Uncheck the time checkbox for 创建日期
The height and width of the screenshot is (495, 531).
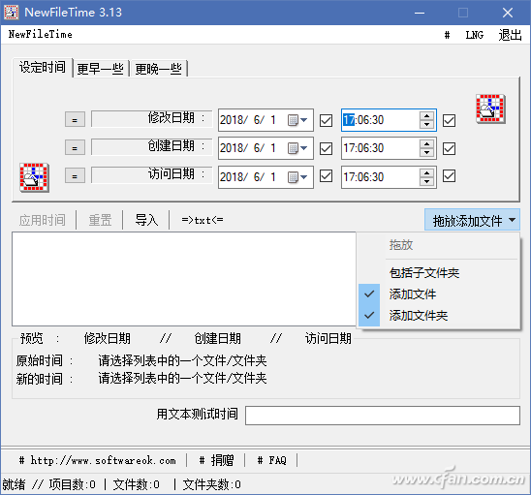pos(449,148)
